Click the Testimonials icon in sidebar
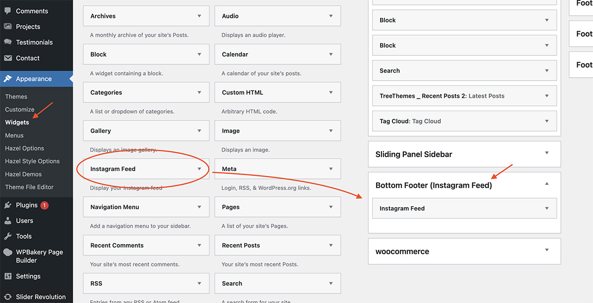This screenshot has height=303, width=593. (x=8, y=43)
